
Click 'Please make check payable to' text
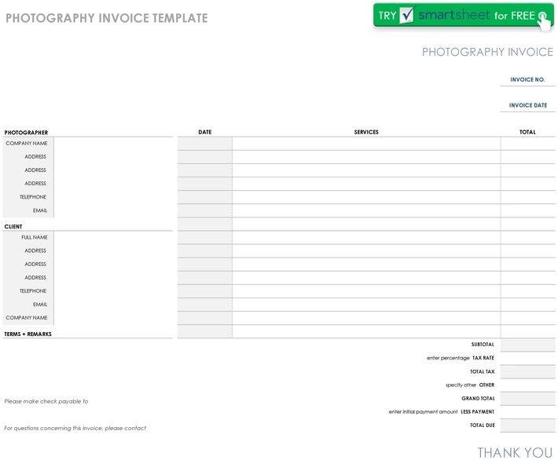pyautogui.click(x=46, y=401)
